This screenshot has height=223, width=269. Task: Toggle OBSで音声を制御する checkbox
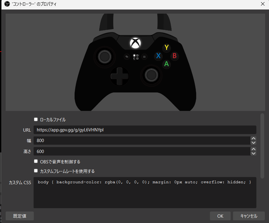pyautogui.click(x=36, y=162)
